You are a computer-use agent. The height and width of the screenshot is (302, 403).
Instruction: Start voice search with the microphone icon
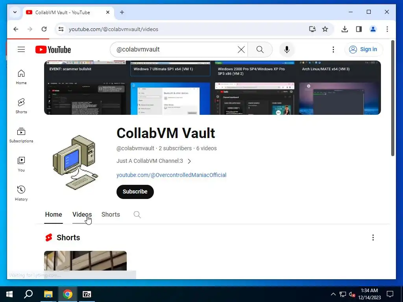pos(287,50)
